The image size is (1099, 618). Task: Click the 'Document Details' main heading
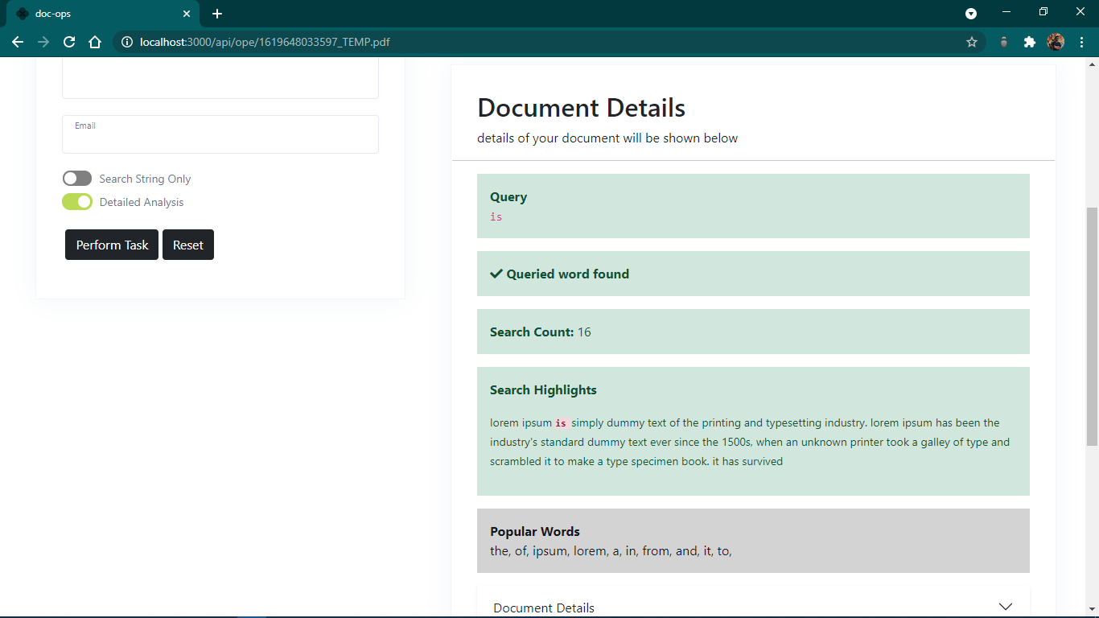(582, 108)
